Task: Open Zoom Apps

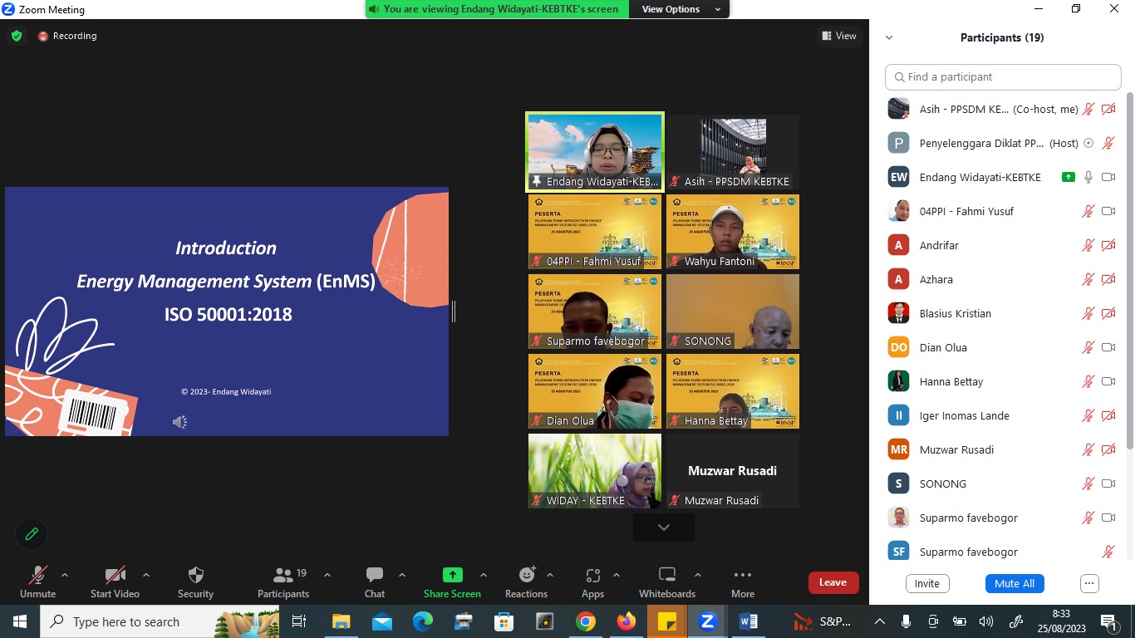Action: point(592,582)
